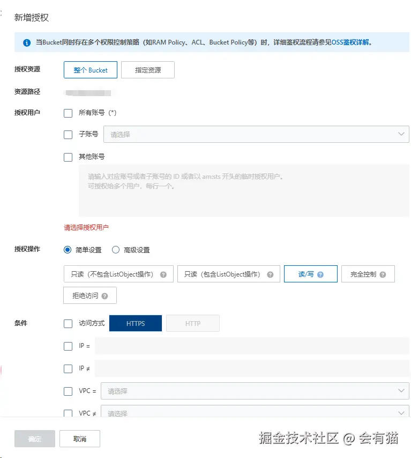Click the 授权操作 field label
The width and height of the screenshot is (411, 458).
click(27, 249)
